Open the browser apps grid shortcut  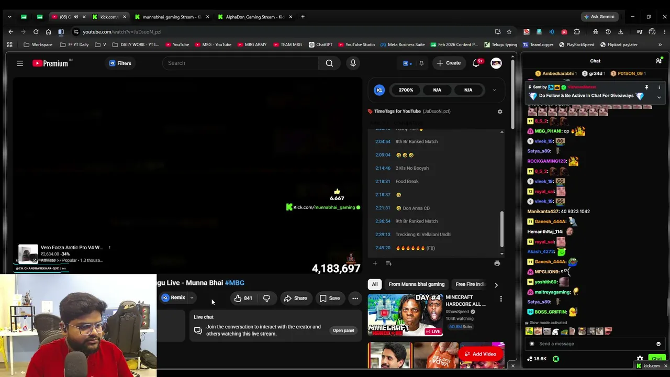9,45
